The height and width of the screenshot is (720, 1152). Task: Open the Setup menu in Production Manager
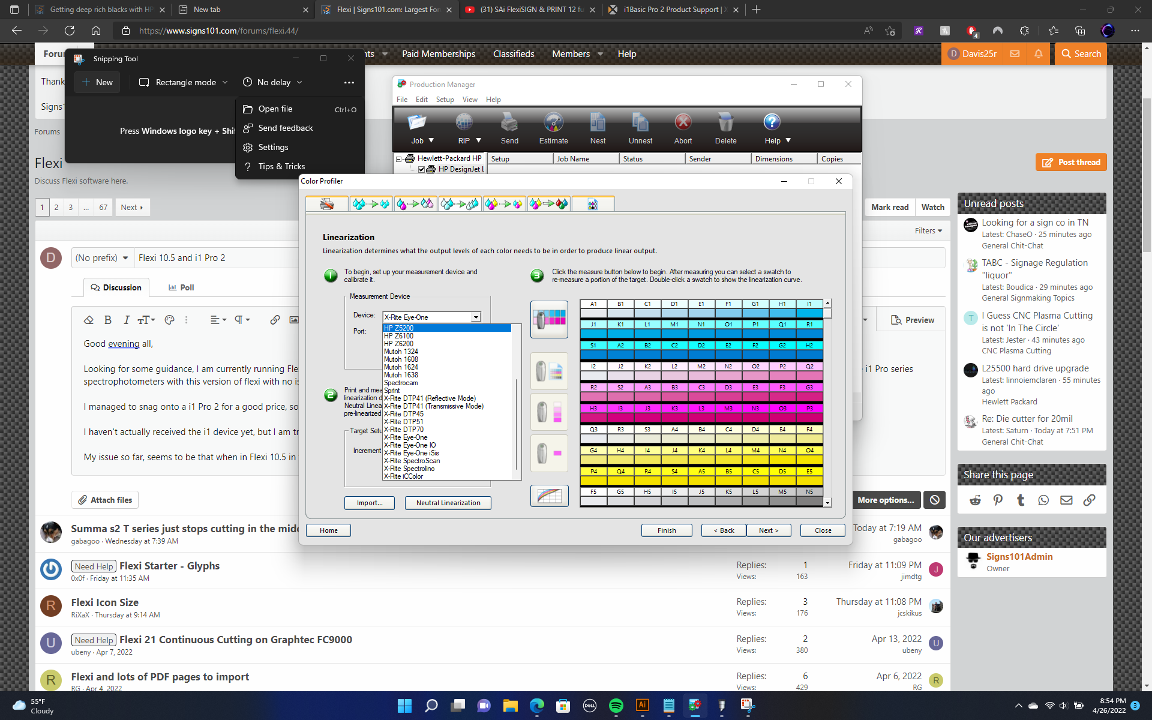[445, 100]
